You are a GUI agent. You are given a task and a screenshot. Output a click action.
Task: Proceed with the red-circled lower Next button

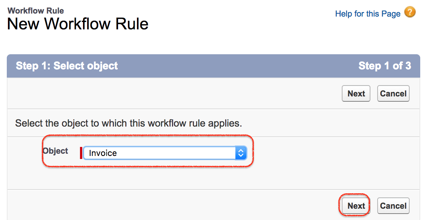pyautogui.click(x=356, y=206)
